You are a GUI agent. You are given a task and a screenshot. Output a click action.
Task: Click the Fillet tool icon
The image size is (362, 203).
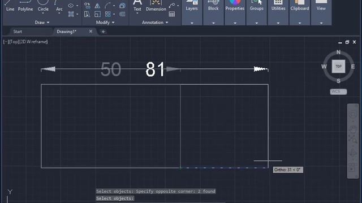107,6
